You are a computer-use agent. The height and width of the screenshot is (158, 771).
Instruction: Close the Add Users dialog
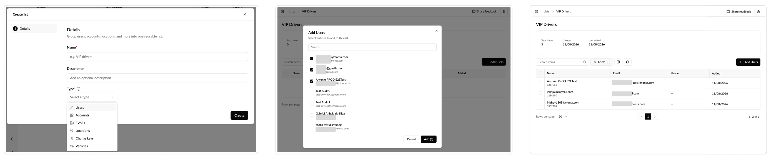coord(436,31)
